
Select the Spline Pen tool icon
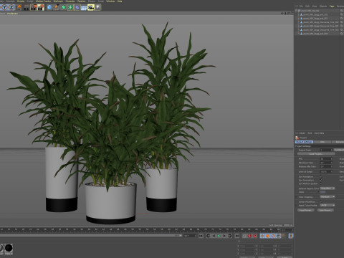click(57, 7)
